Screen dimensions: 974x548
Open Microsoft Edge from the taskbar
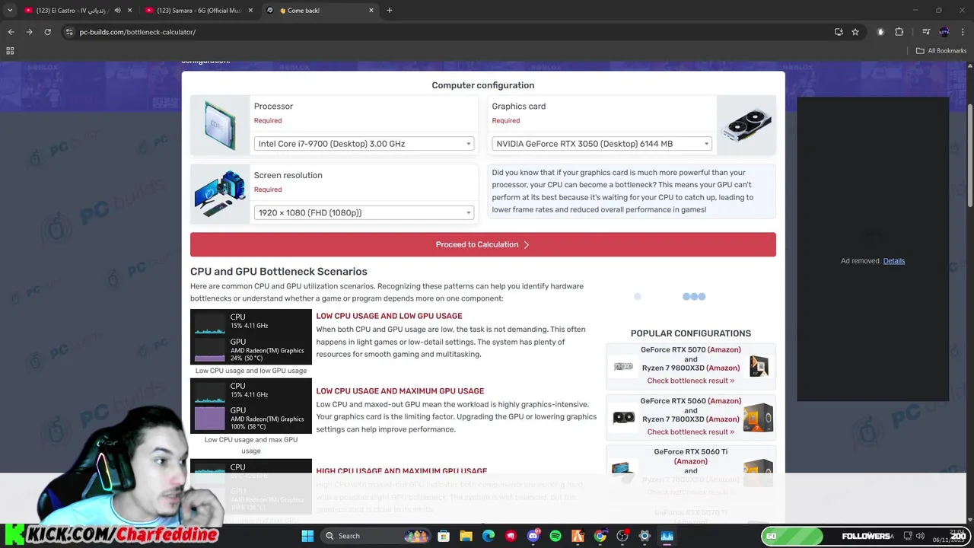coord(489,536)
